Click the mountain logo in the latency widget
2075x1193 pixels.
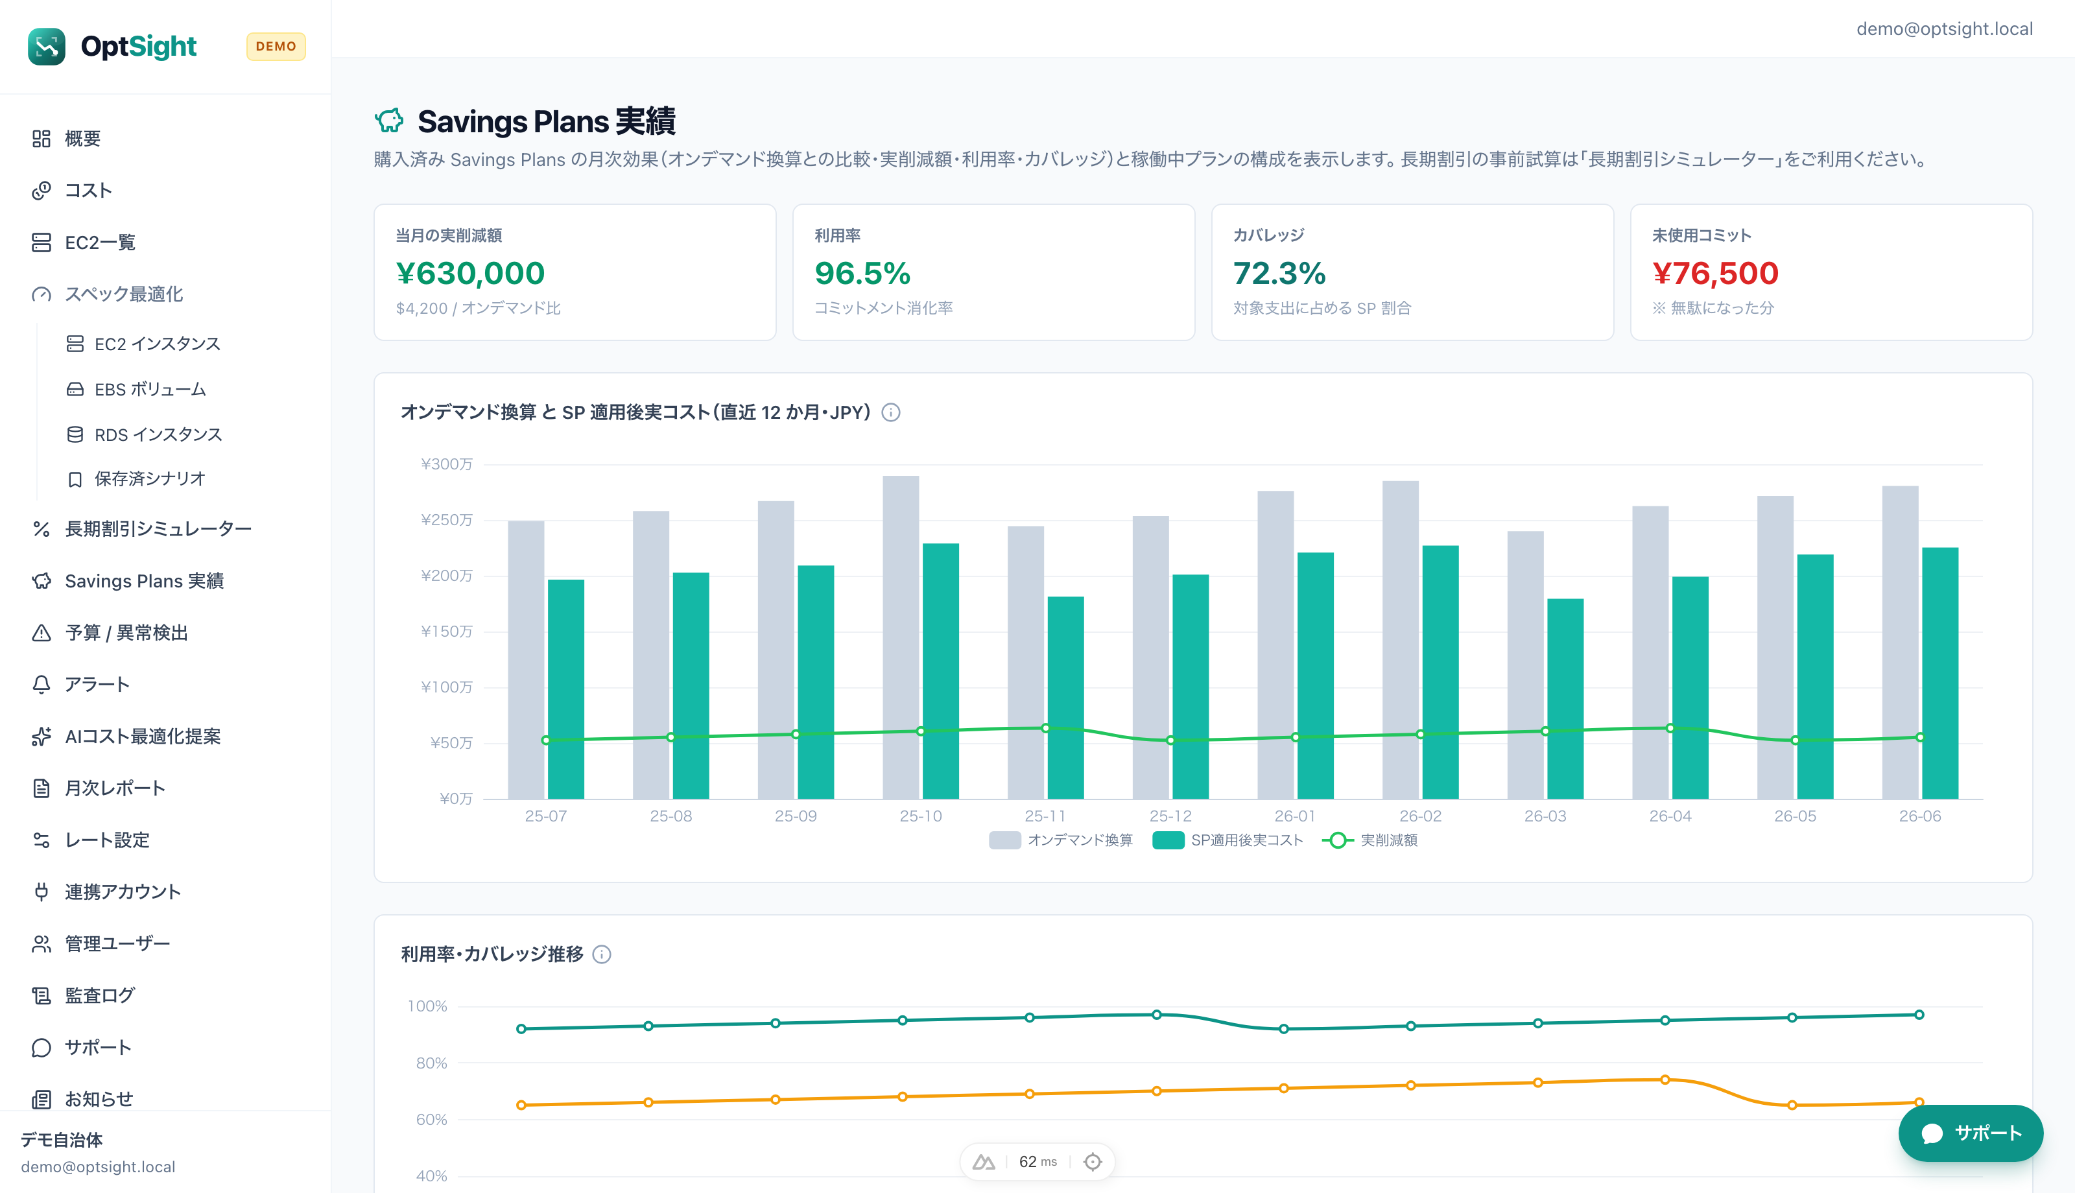pyautogui.click(x=984, y=1162)
